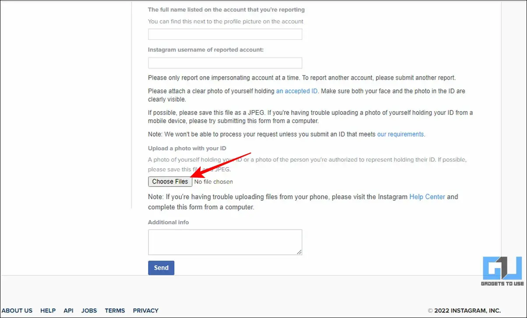Click the Instagram username input field
The image size is (527, 318).
225,63
